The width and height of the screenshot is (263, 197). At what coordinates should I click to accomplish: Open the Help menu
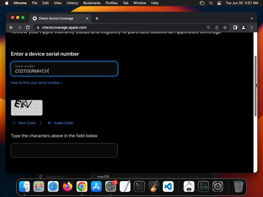click(x=155, y=3)
